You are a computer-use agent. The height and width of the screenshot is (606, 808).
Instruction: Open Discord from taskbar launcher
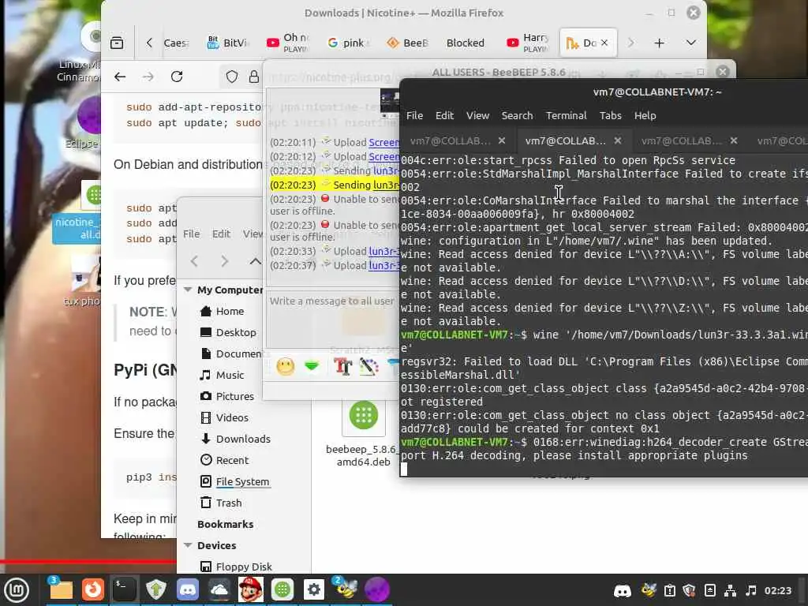(188, 589)
